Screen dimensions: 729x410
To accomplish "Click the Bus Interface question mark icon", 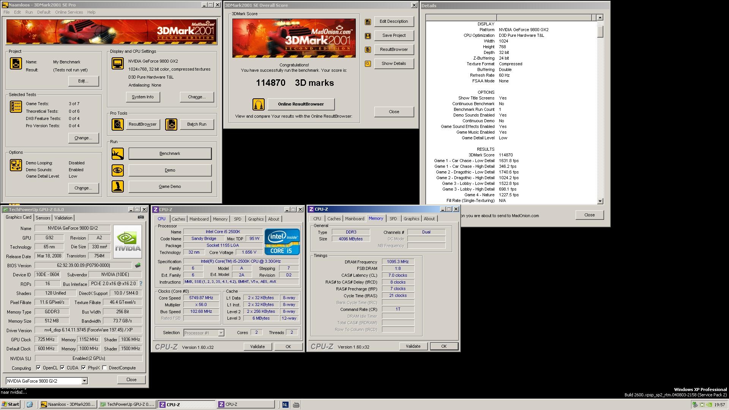I will click(141, 284).
